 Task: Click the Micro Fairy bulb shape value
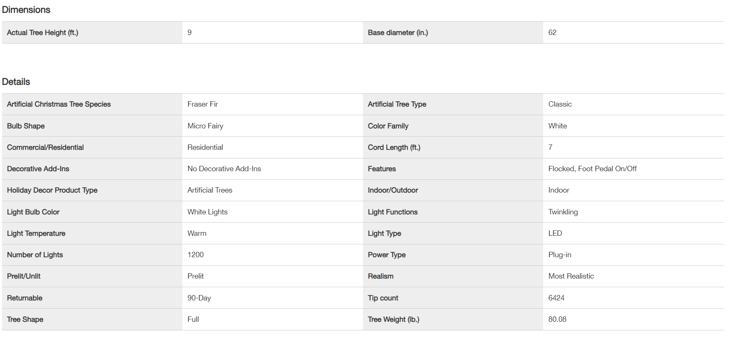[205, 126]
